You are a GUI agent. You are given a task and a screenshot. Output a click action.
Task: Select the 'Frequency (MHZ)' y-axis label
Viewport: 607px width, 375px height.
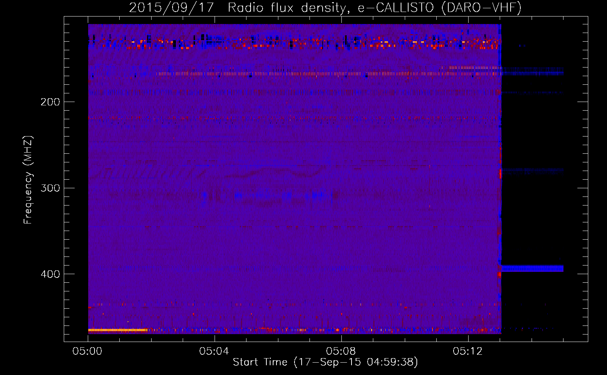click(x=29, y=180)
